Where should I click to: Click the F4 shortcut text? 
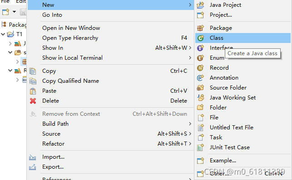tap(184, 38)
